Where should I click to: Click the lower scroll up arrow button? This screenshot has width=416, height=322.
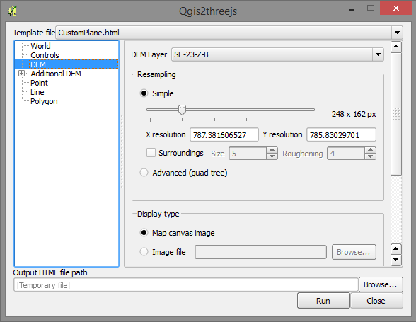(396, 249)
